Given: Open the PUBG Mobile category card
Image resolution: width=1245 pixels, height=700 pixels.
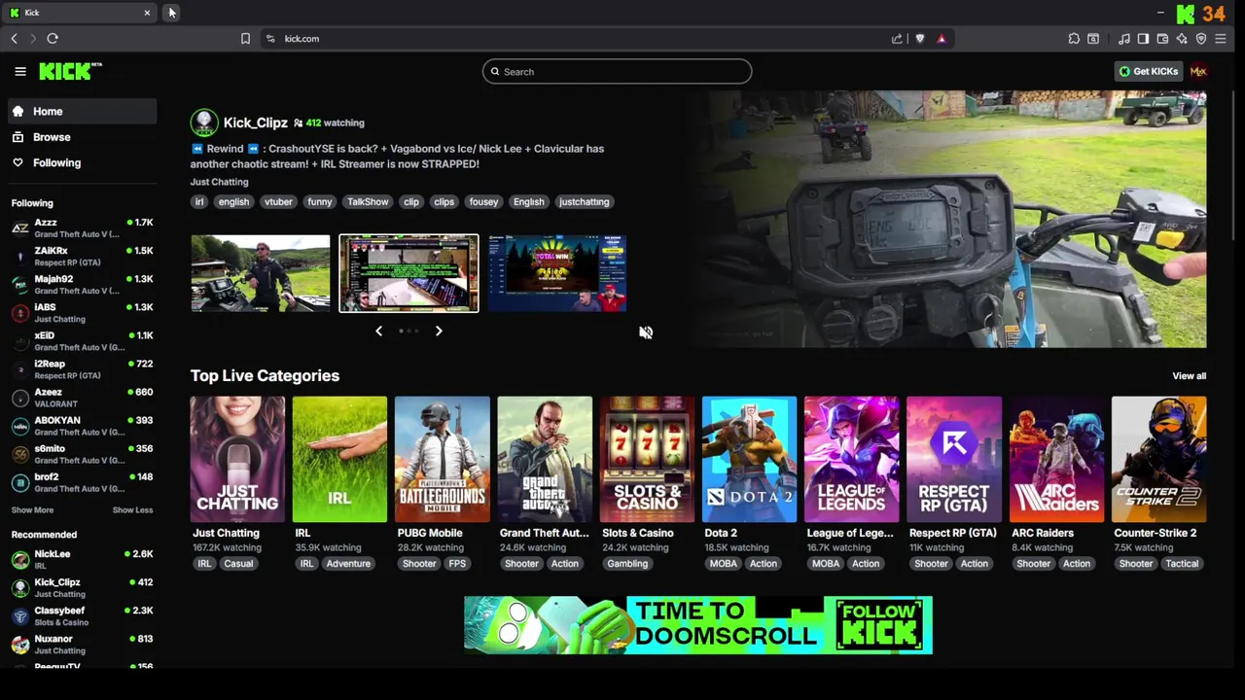Looking at the screenshot, I should 442,459.
